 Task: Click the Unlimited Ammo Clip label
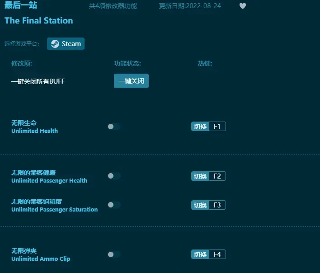(x=41, y=259)
